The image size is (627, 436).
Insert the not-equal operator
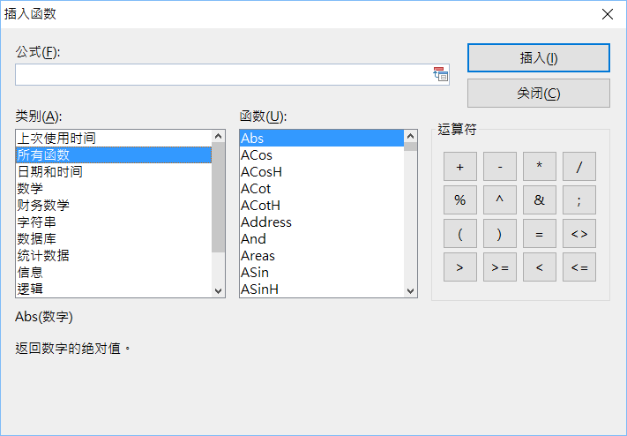[578, 234]
